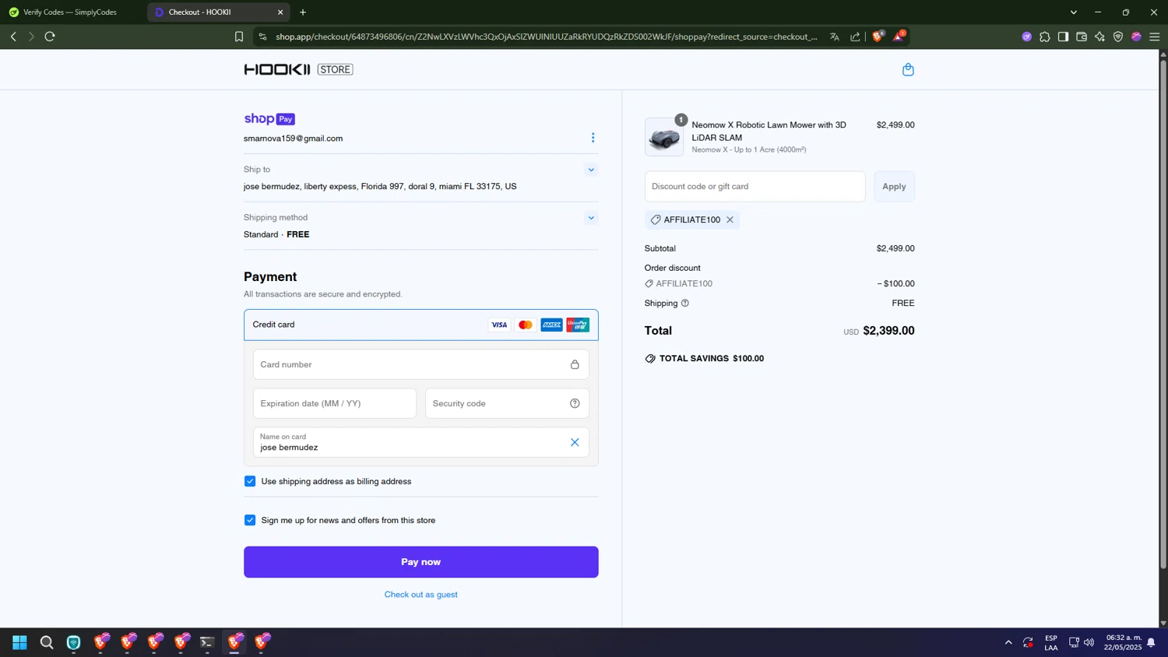Click the browser back arrow
Viewport: 1168px width, 657px height.
point(13,37)
